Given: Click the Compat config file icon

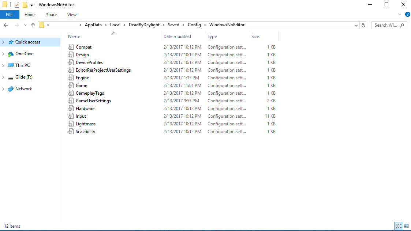Looking at the screenshot, I should pyautogui.click(x=71, y=47).
